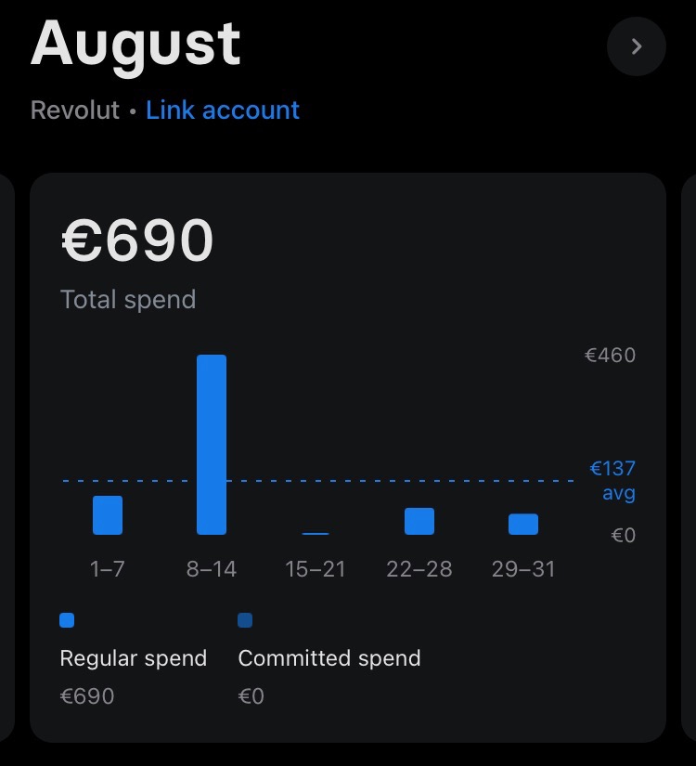The image size is (696, 766).
Task: Select the 1–7 spending bar
Action: click(108, 515)
